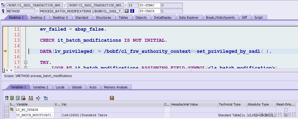
Task: Open the Script tab
Action: 258,17
